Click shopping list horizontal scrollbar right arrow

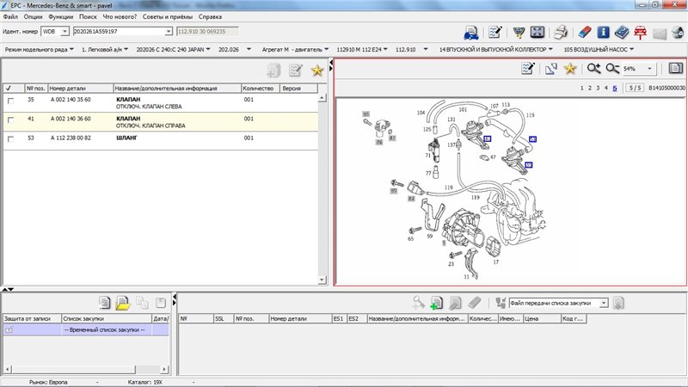[164, 370]
